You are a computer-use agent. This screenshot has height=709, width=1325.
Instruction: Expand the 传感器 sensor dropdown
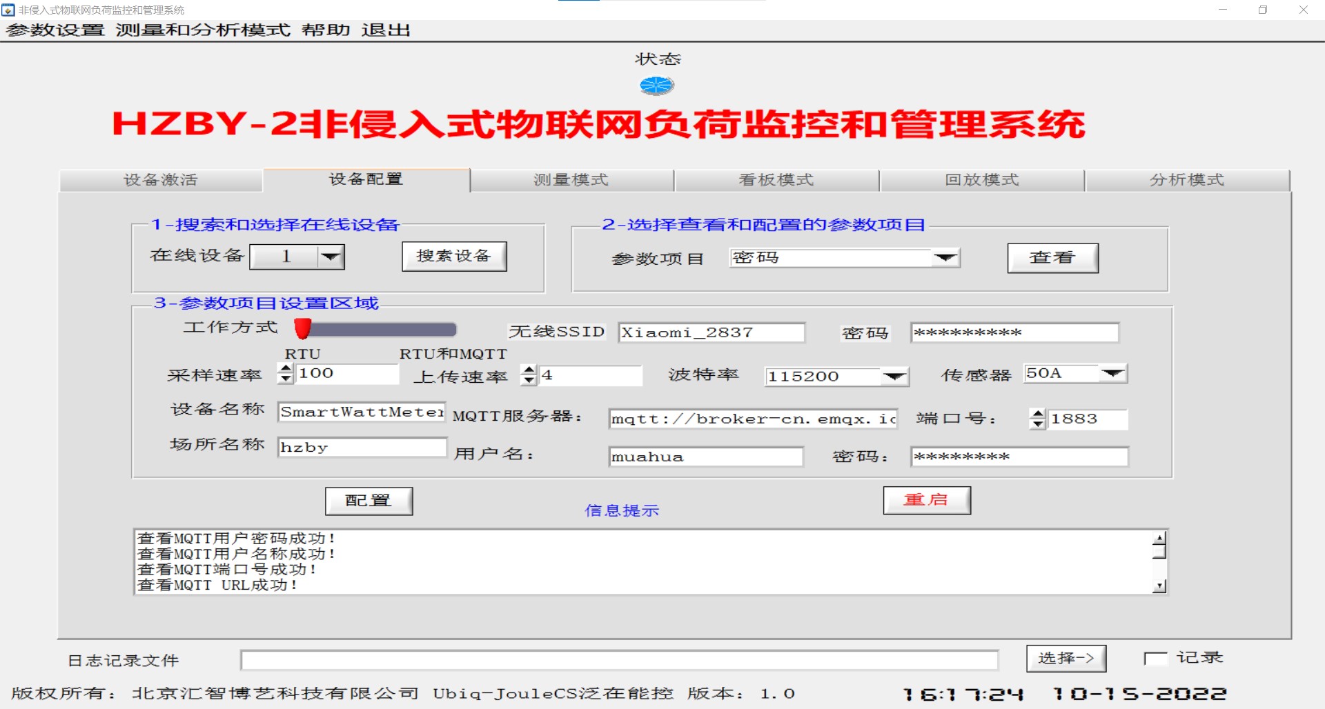(1112, 373)
